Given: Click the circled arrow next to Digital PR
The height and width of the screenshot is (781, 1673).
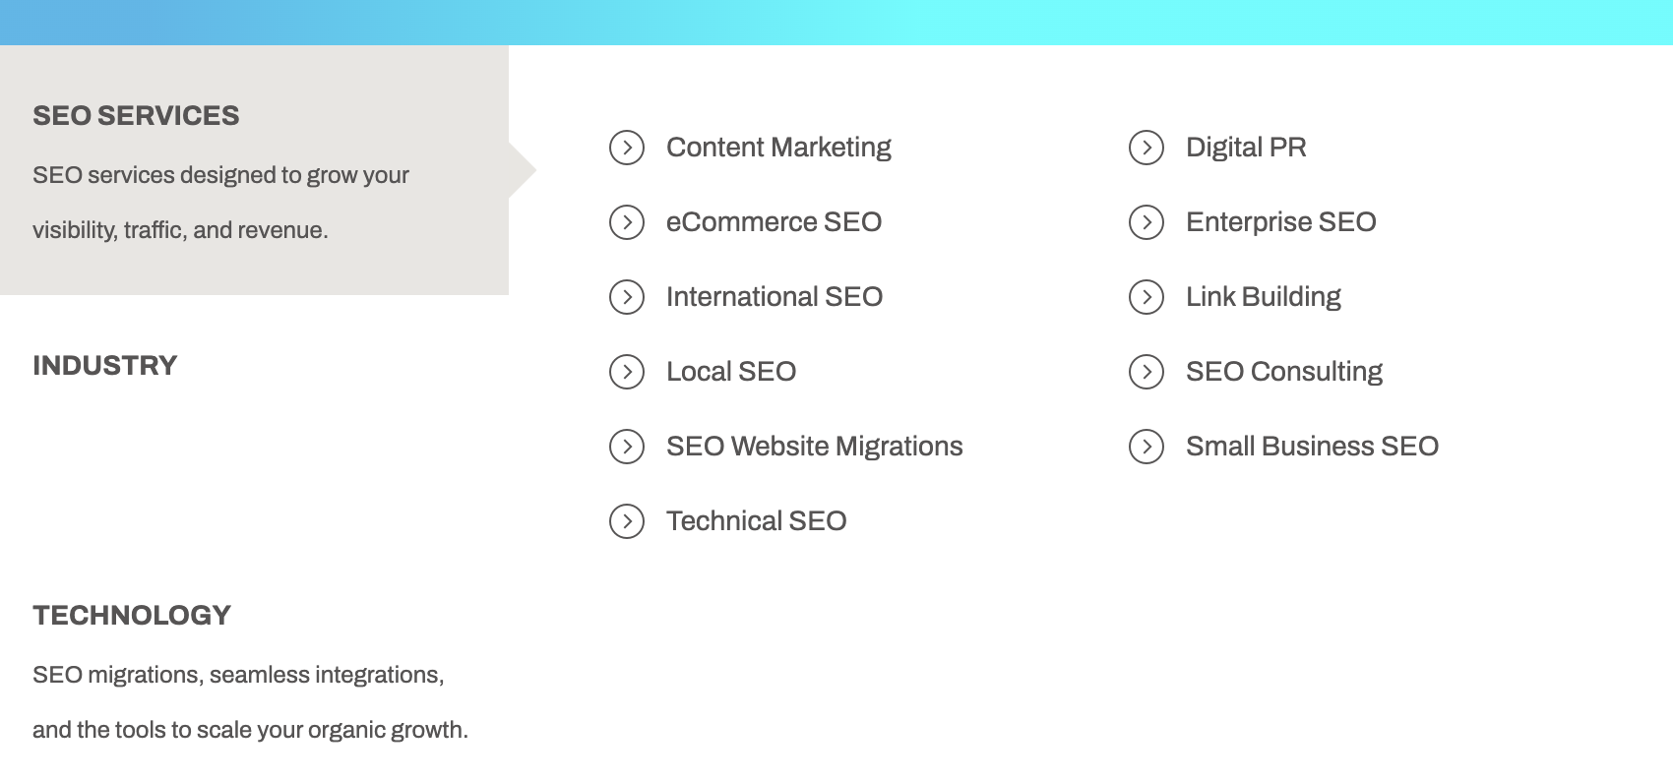Looking at the screenshot, I should [x=1146, y=148].
